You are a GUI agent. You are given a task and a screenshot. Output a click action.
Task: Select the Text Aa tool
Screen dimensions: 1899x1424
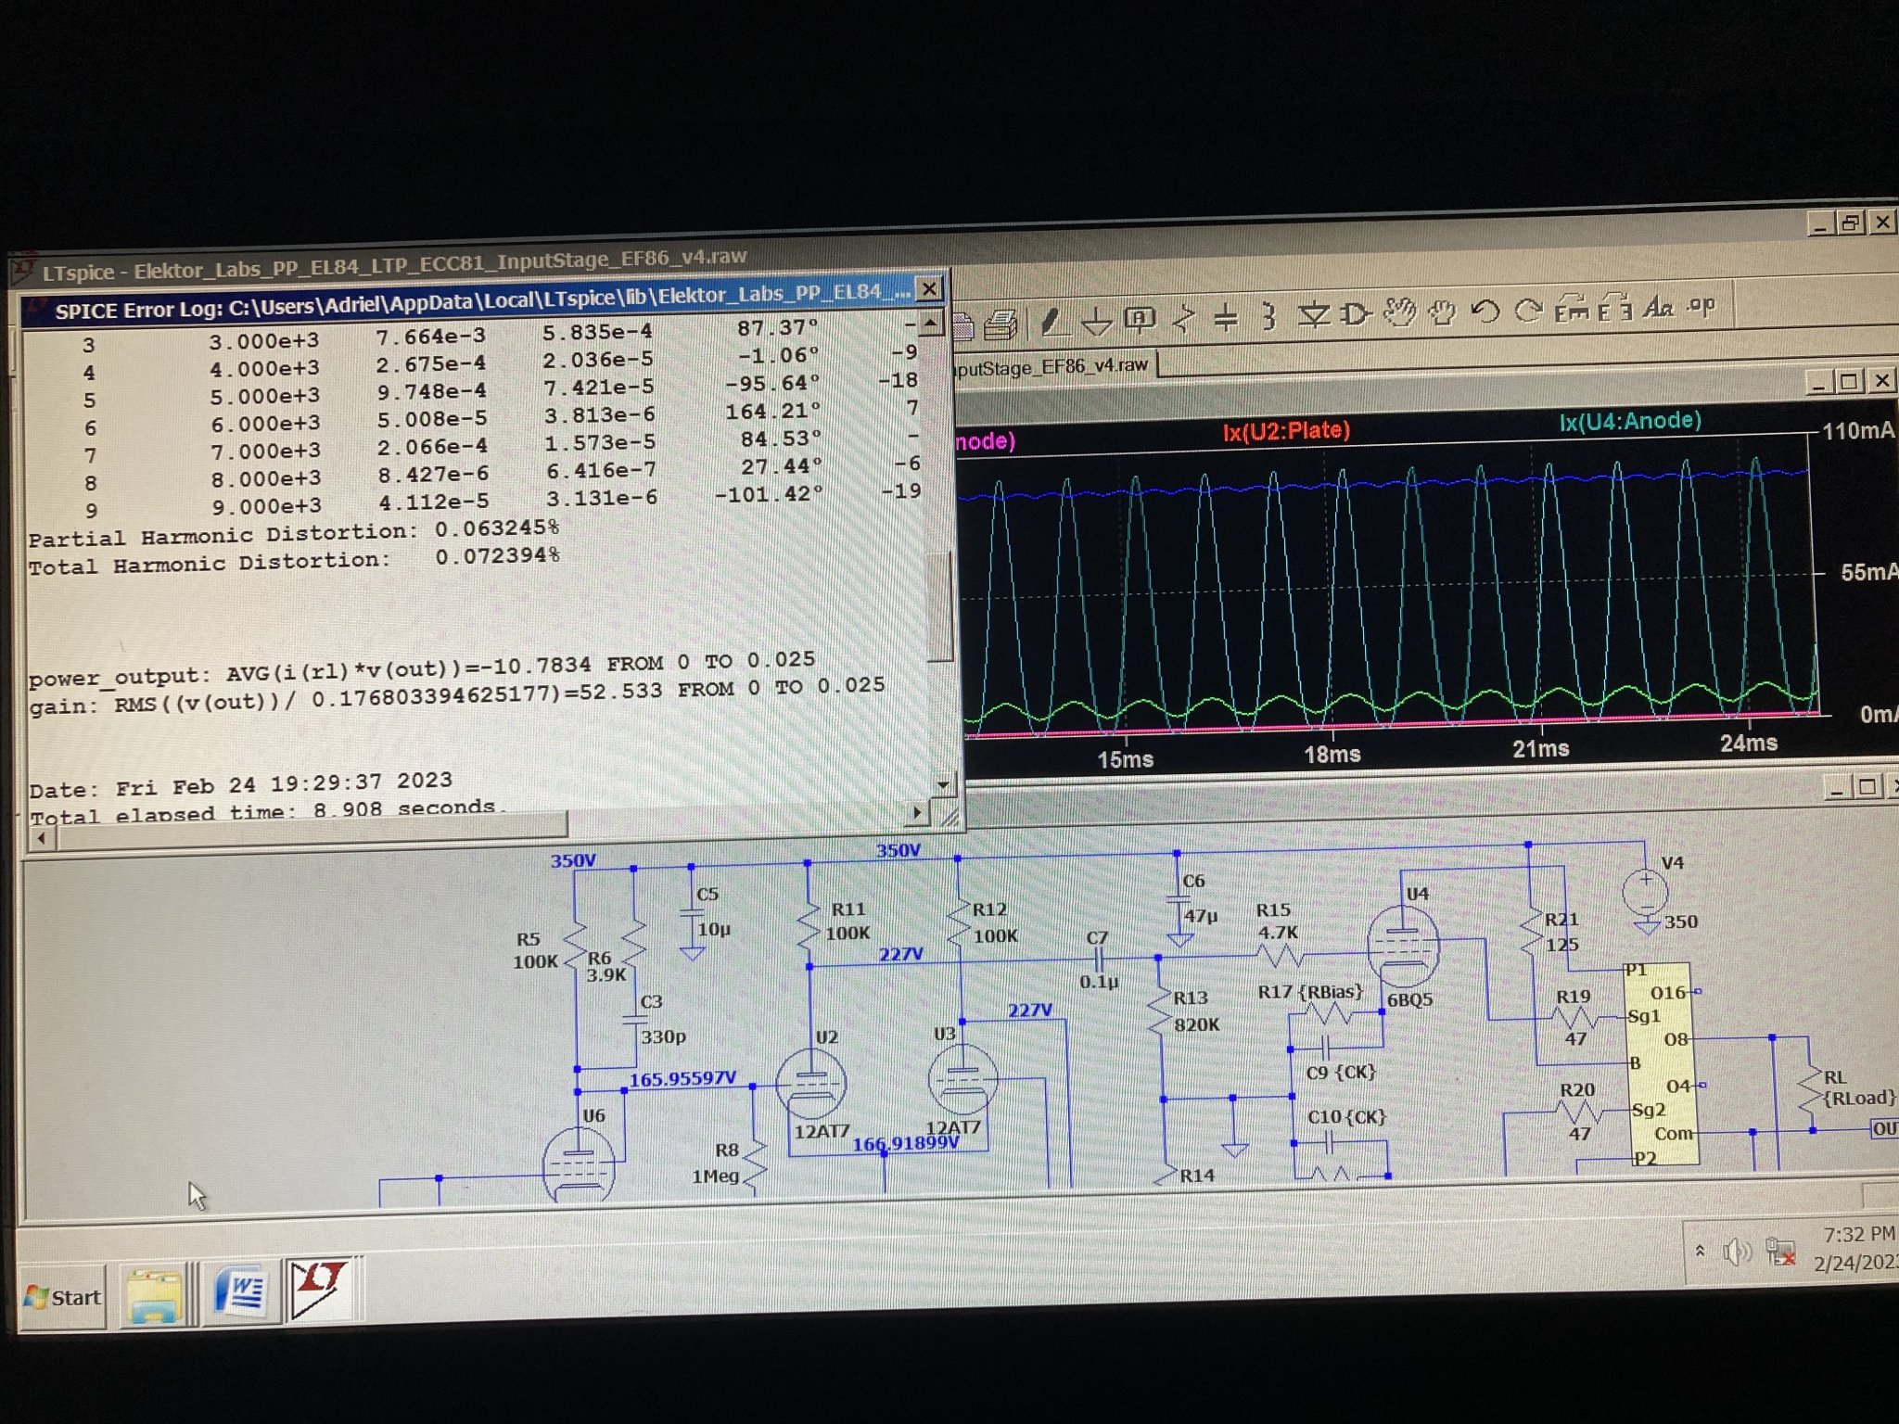[x=1658, y=306]
